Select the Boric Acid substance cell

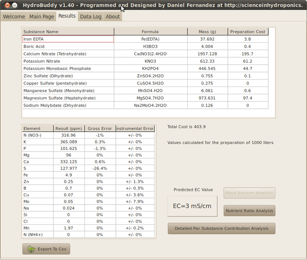click(x=68, y=47)
